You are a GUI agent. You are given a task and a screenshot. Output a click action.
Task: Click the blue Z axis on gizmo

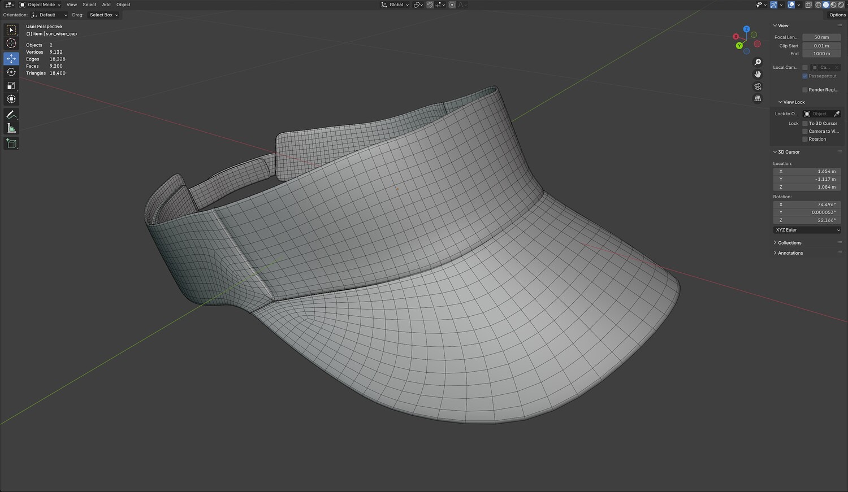747,29
